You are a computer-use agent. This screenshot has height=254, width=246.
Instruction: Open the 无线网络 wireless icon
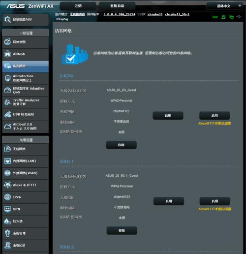7,149
